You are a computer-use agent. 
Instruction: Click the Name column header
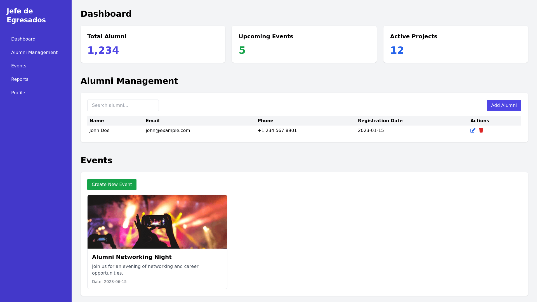97,121
